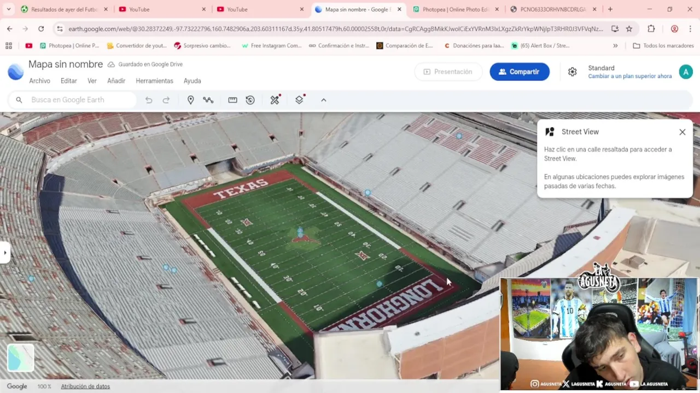Viewport: 700px width, 393px height.
Task: Click the Mapa sin nombre title
Action: [x=66, y=64]
